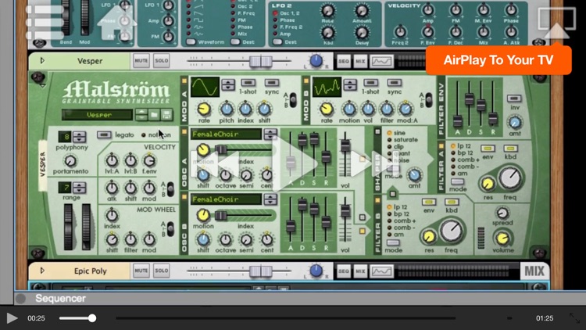Expand the Epic Poly device triangle
This screenshot has width=586, height=330.
pos(42,271)
